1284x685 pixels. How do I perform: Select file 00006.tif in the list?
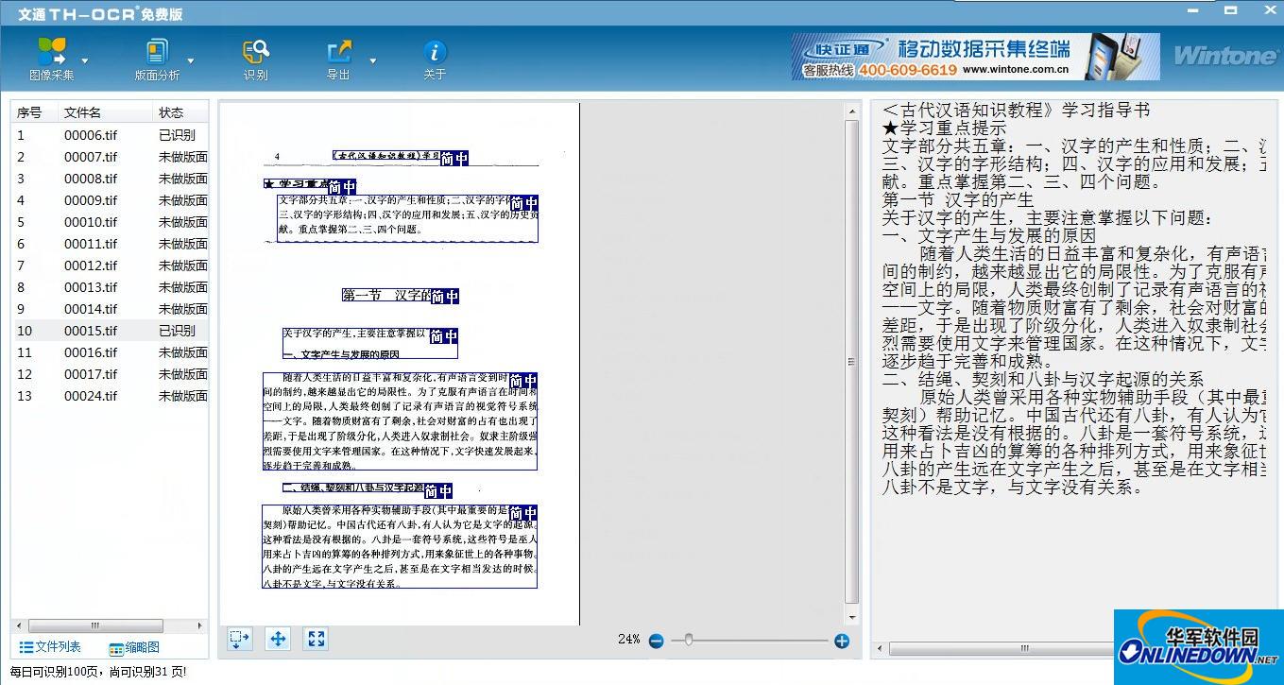[x=90, y=135]
